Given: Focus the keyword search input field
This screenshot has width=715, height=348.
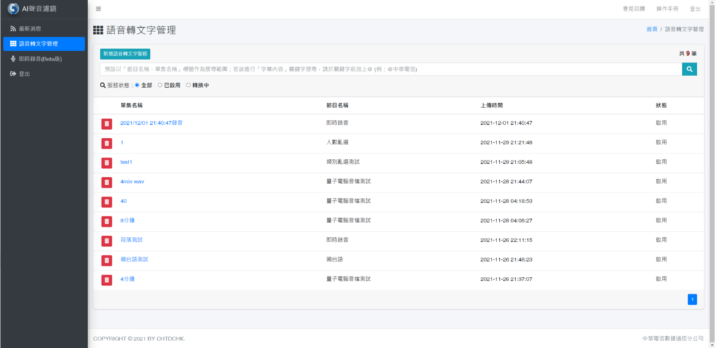Looking at the screenshot, I should pos(391,69).
